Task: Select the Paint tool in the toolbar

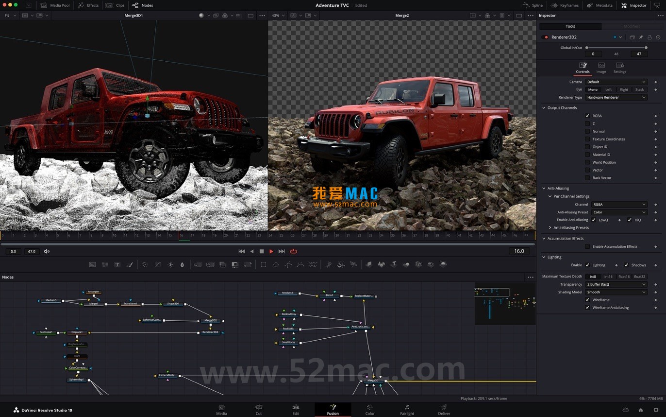Action: [129, 264]
